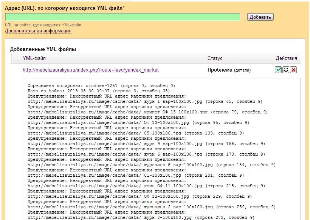Click the URL line with 01-100x100.jpg
Screen dimensions: 310x220
click(x=136, y=175)
